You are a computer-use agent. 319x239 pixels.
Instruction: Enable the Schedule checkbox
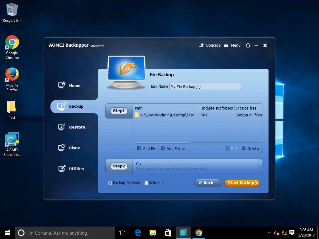pos(146,183)
